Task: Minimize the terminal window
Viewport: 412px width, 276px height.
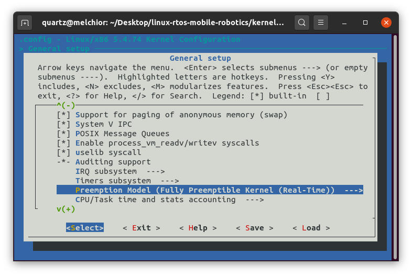Action: pos(344,23)
